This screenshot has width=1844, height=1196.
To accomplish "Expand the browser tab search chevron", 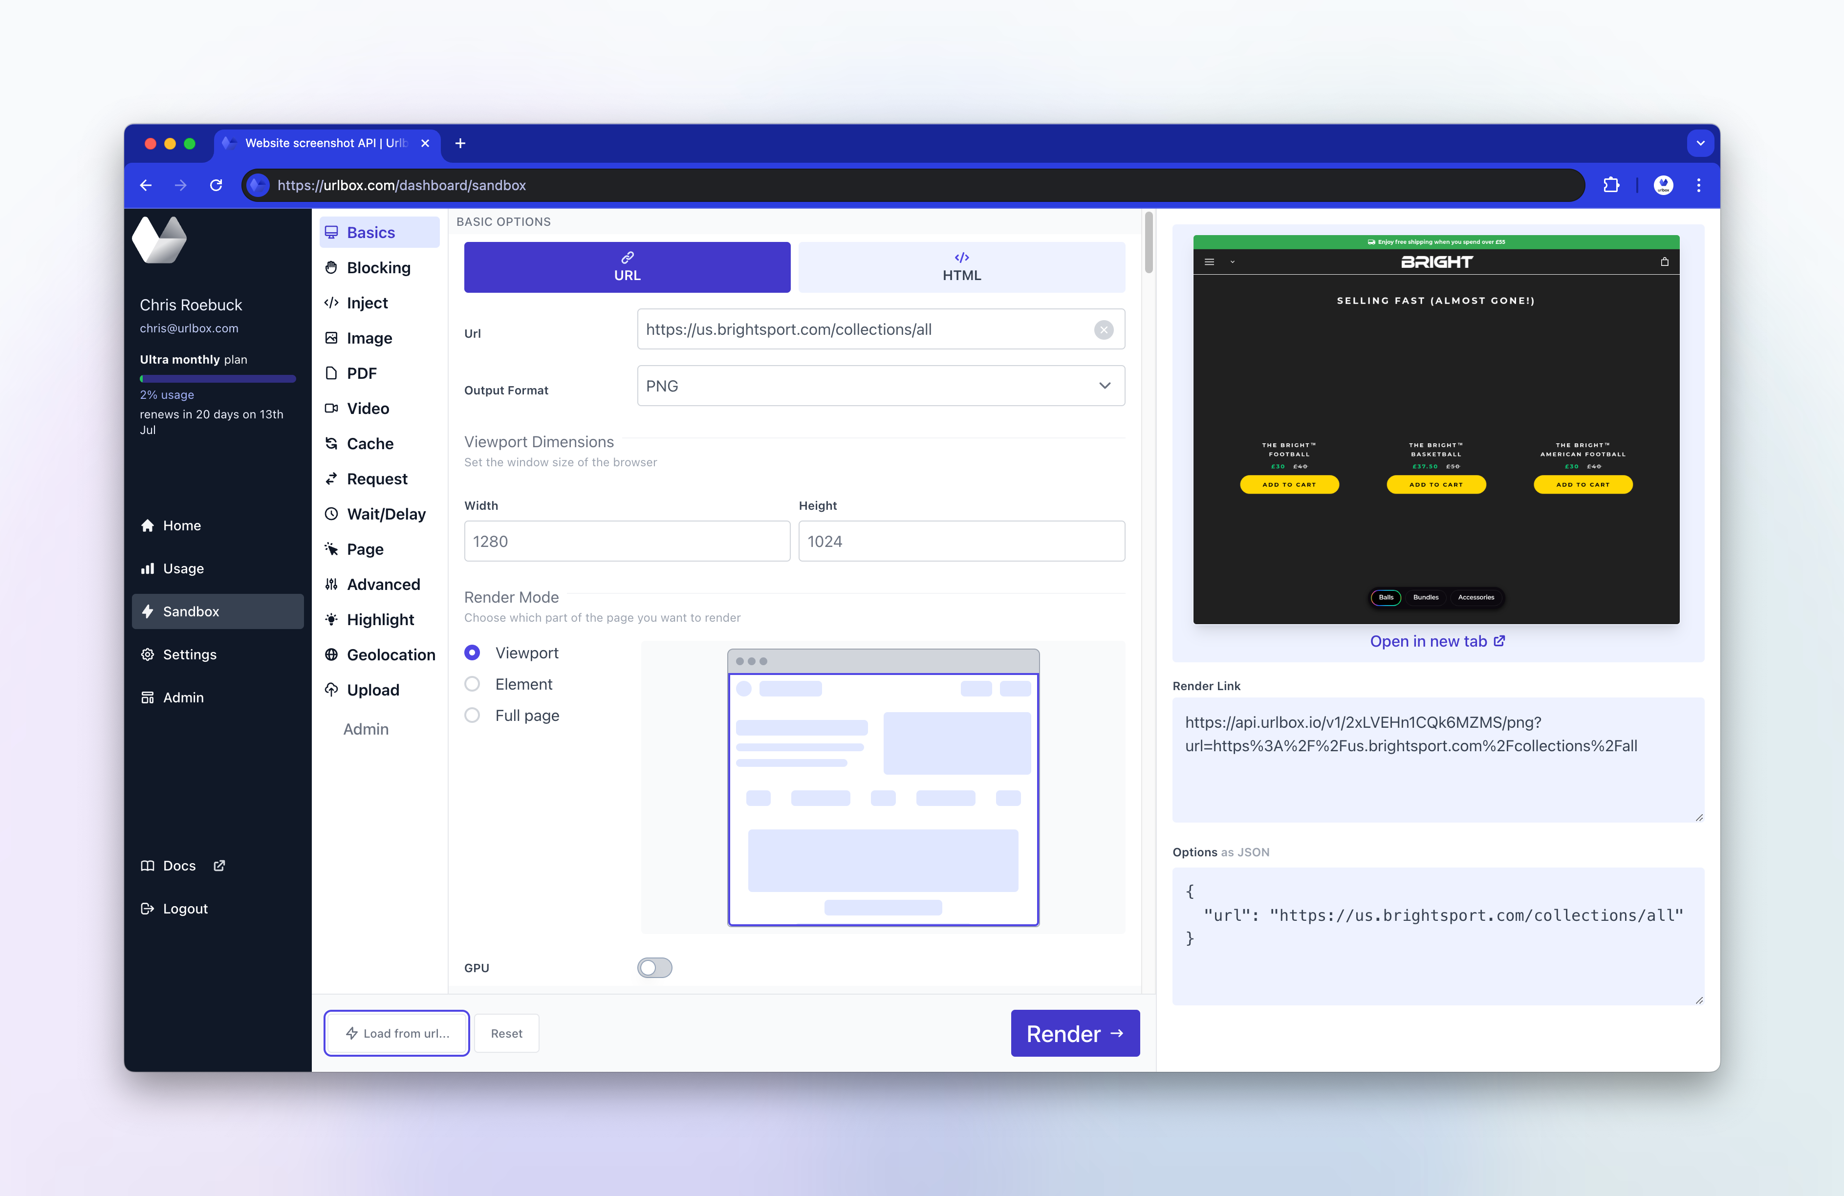I will tap(1700, 143).
